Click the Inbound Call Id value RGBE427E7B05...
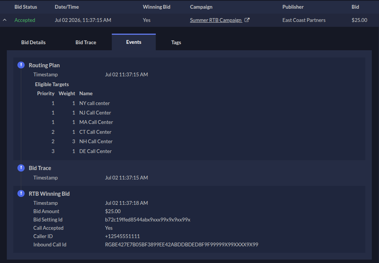This screenshot has height=263, width=379. click(x=182, y=244)
